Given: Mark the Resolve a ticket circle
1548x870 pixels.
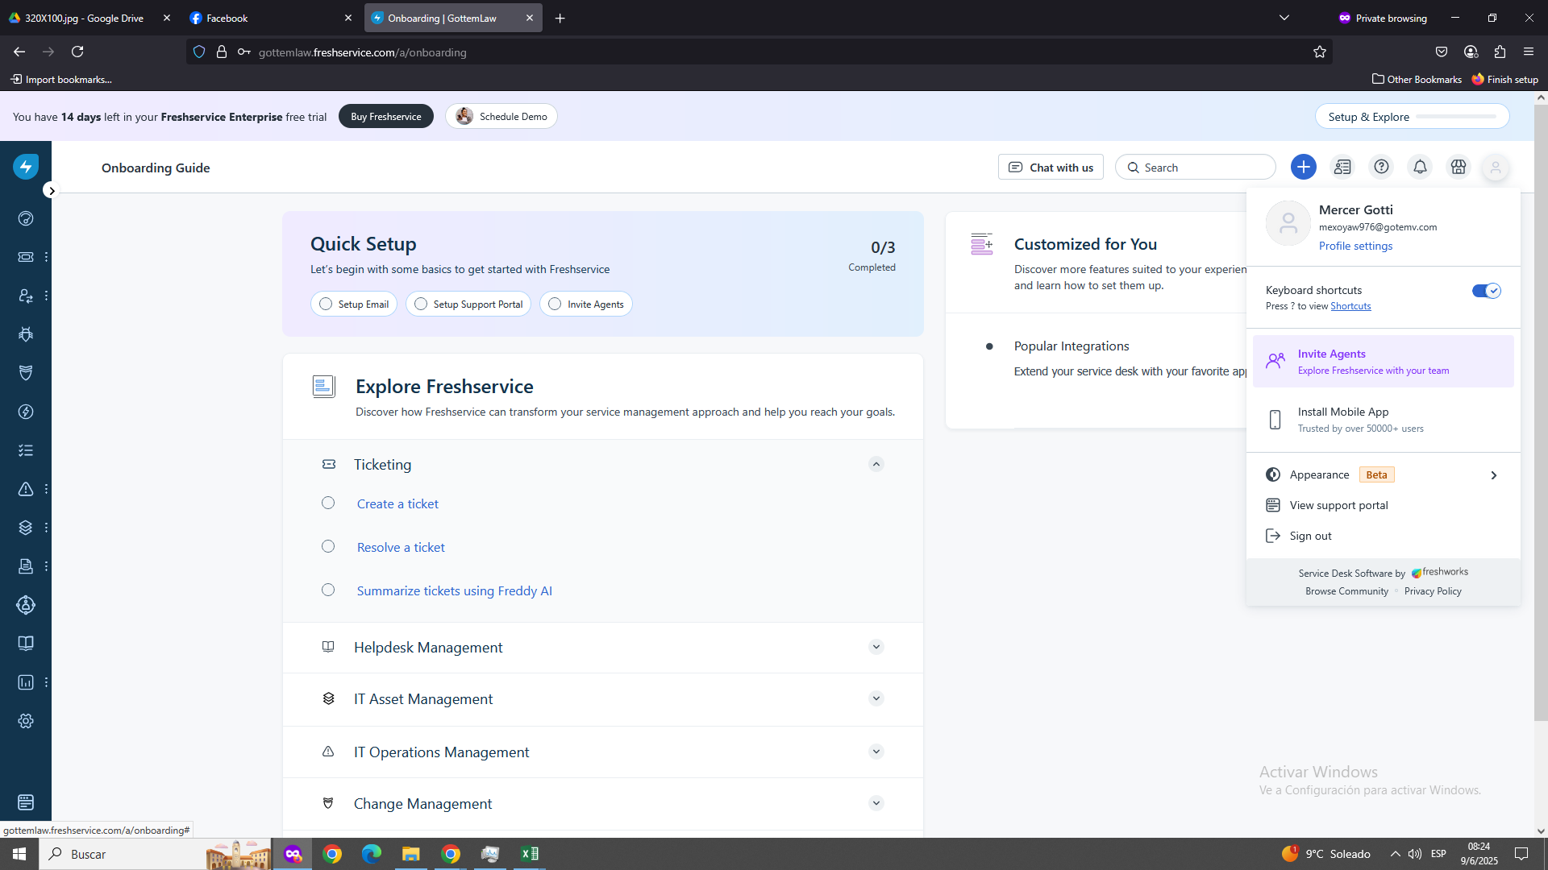Looking at the screenshot, I should [328, 546].
